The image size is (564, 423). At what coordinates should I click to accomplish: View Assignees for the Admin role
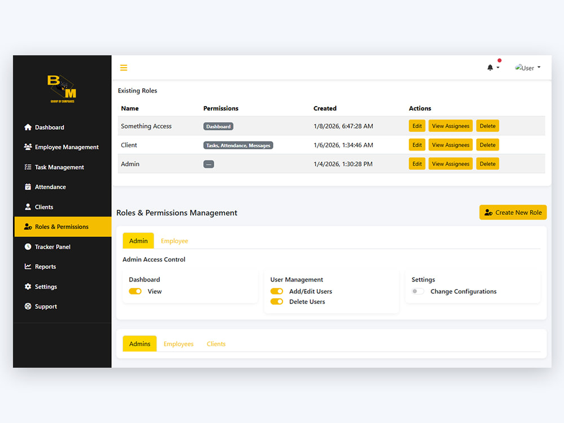coord(450,164)
